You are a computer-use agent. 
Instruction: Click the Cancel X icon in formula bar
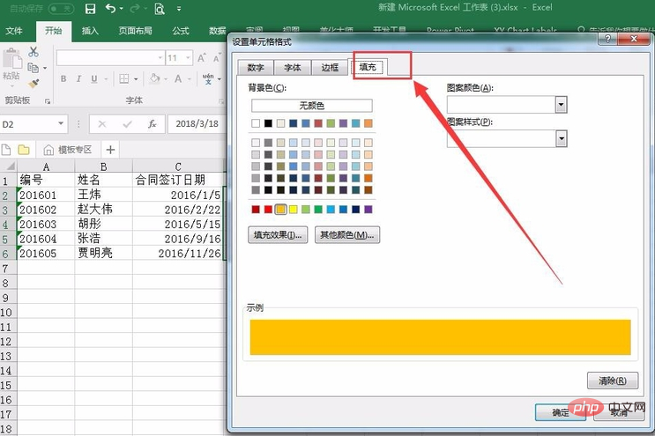point(102,124)
